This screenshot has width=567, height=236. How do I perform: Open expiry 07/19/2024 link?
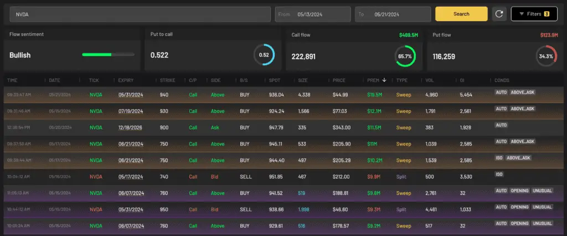pos(131,111)
